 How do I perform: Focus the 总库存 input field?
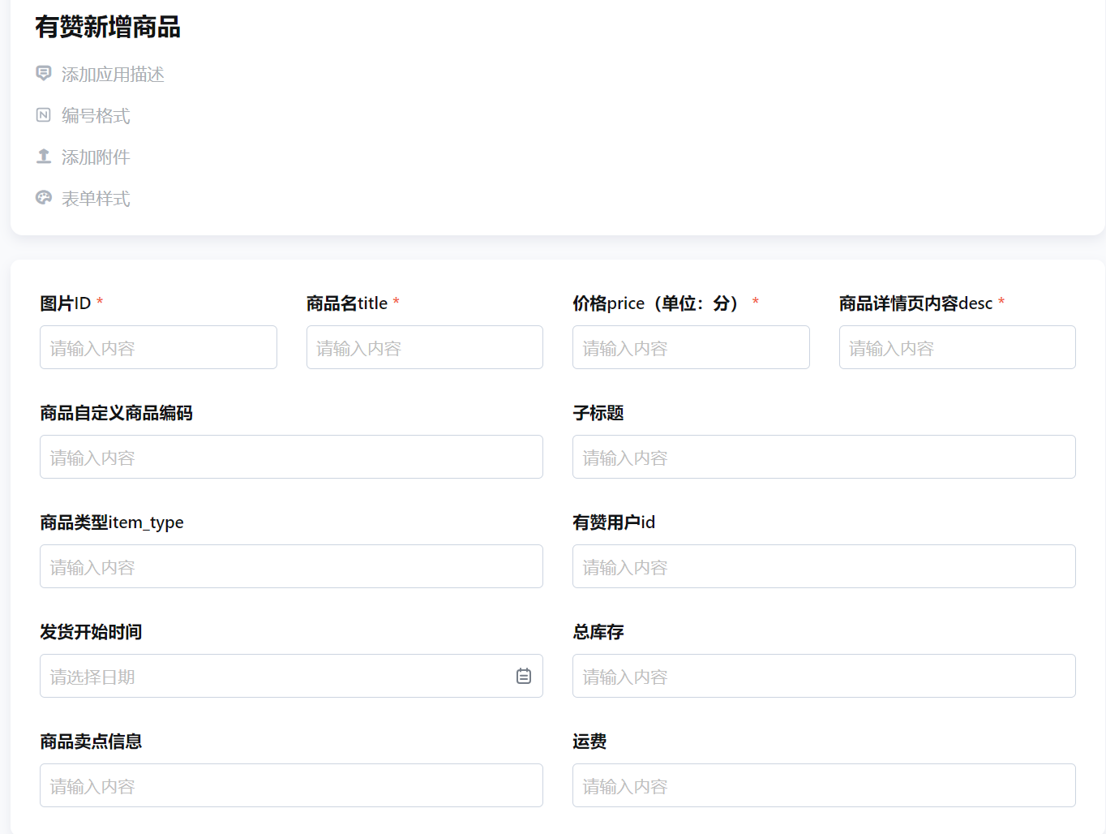(x=824, y=676)
